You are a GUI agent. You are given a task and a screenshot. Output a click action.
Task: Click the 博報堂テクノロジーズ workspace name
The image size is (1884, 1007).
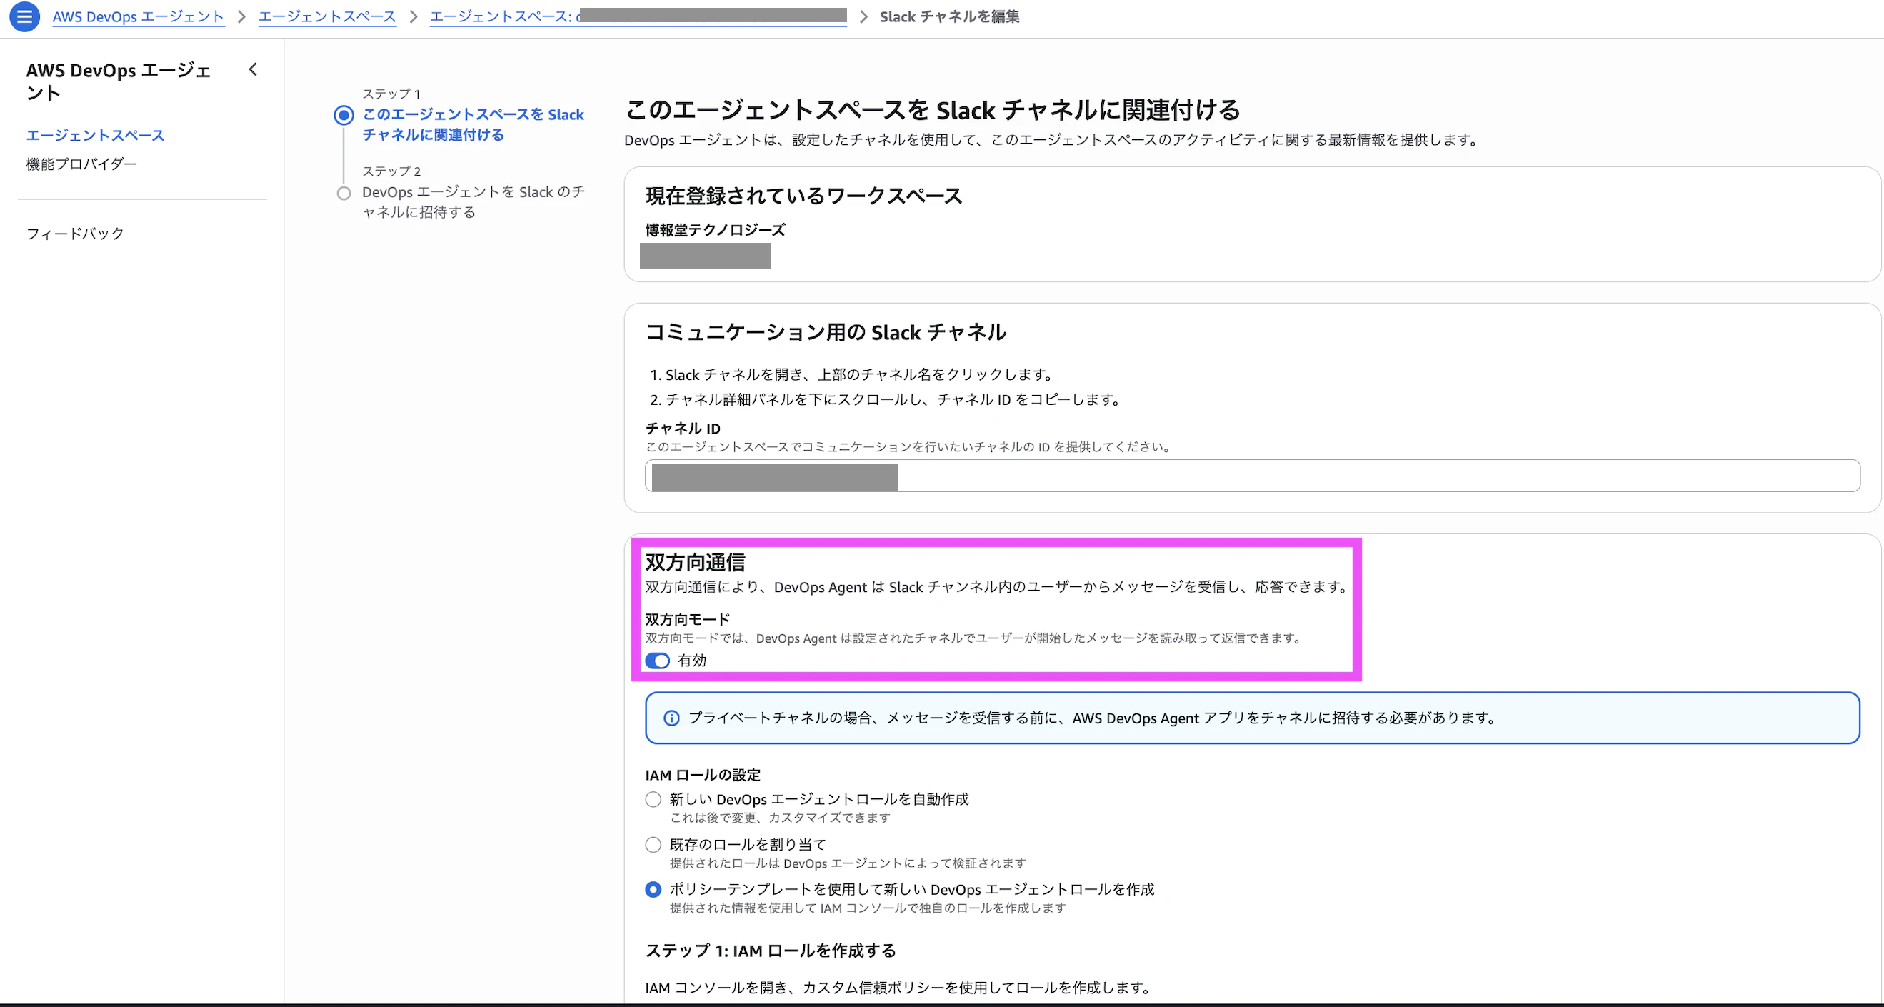click(716, 230)
